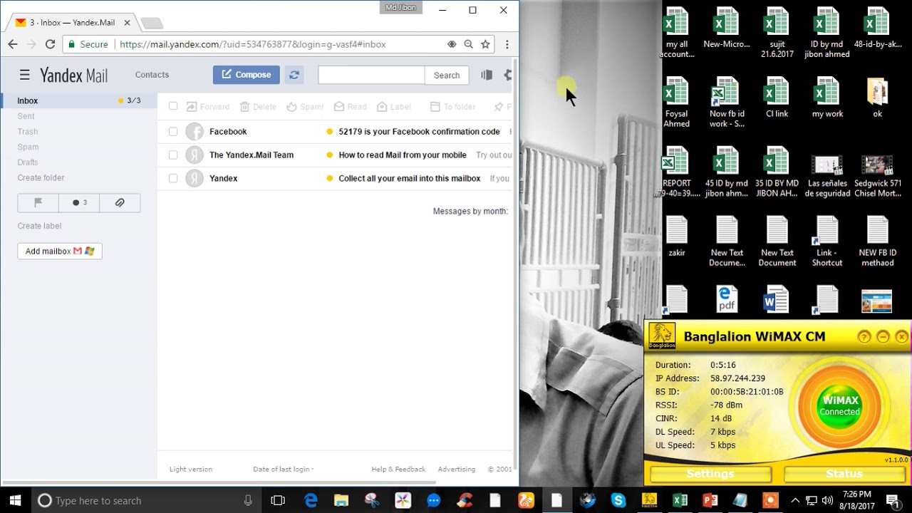Check The Yandex.Mail Team email checkbox
Screen dimensions: 912x513
[x=173, y=155]
